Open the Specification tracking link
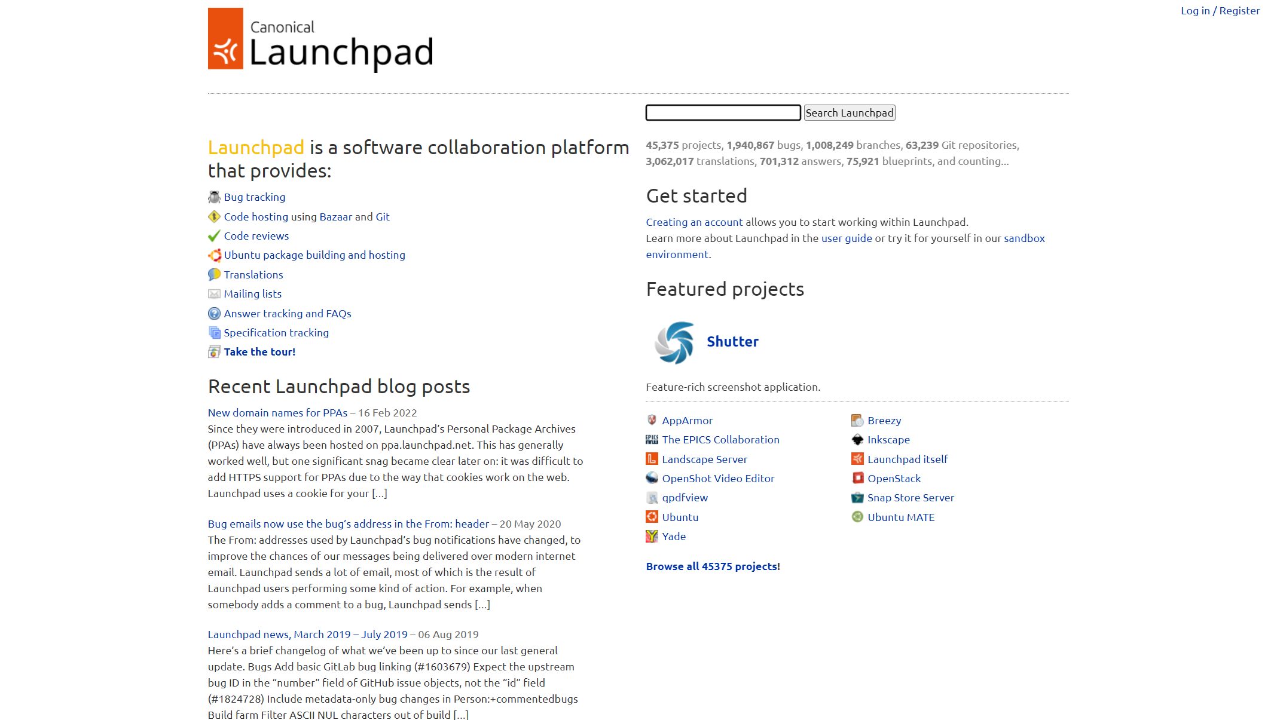Image resolution: width=1274 pixels, height=720 pixels. coord(276,333)
